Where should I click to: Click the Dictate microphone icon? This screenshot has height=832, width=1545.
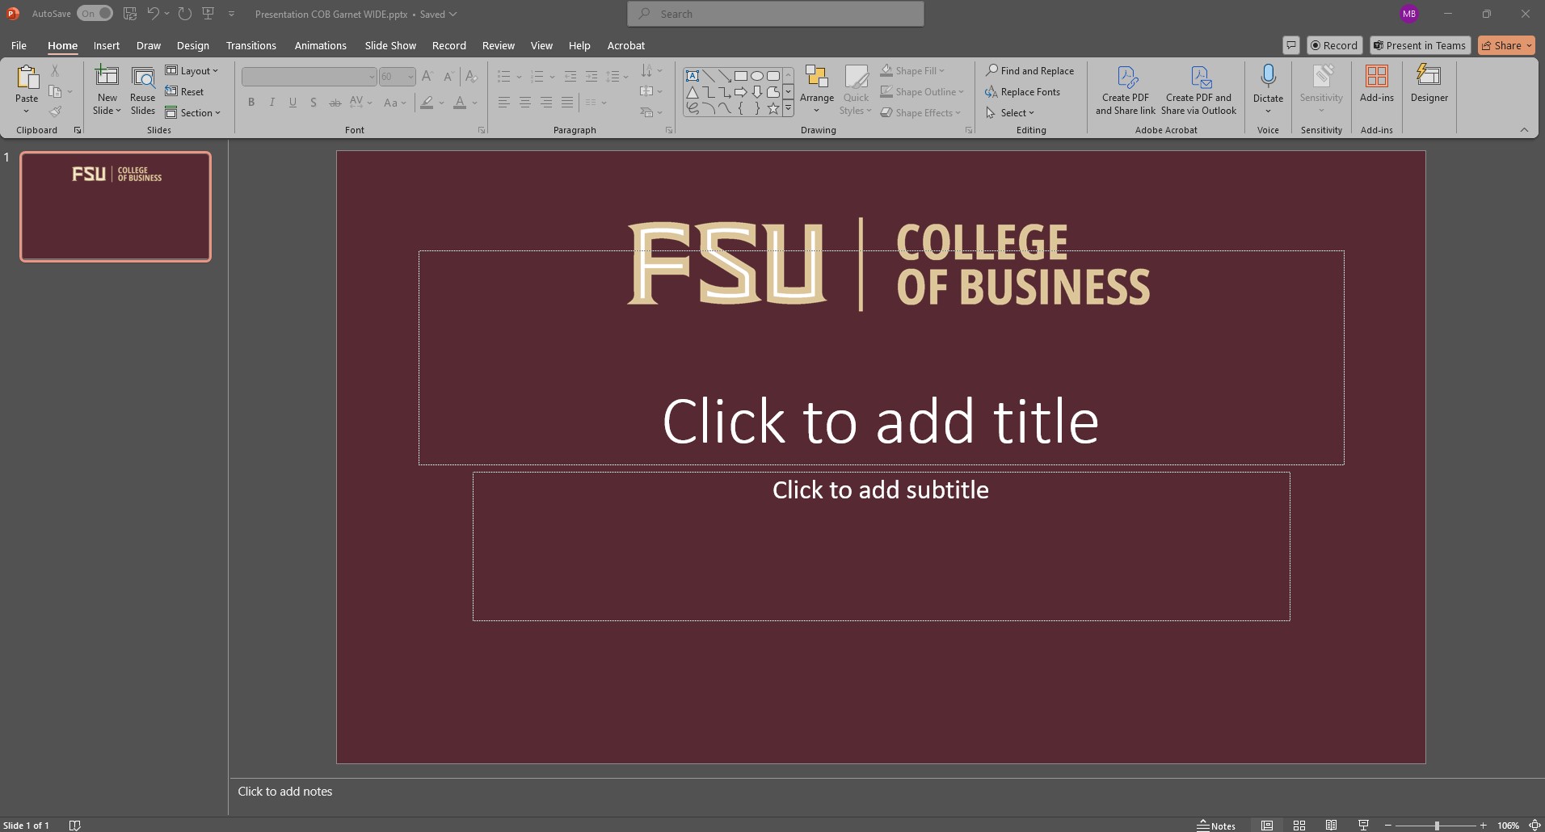[1268, 78]
